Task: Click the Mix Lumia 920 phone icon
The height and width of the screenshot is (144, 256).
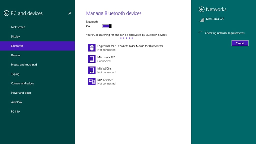Action: pyautogui.click(x=92, y=59)
